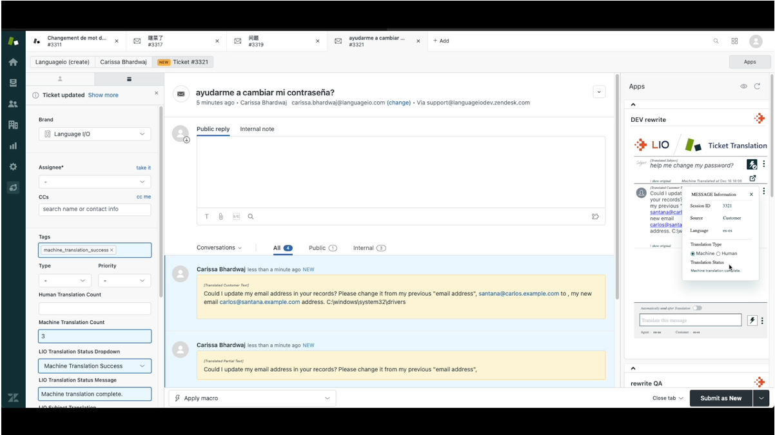This screenshot has width=775, height=435.
Task: Click the take it link
Action: [143, 168]
